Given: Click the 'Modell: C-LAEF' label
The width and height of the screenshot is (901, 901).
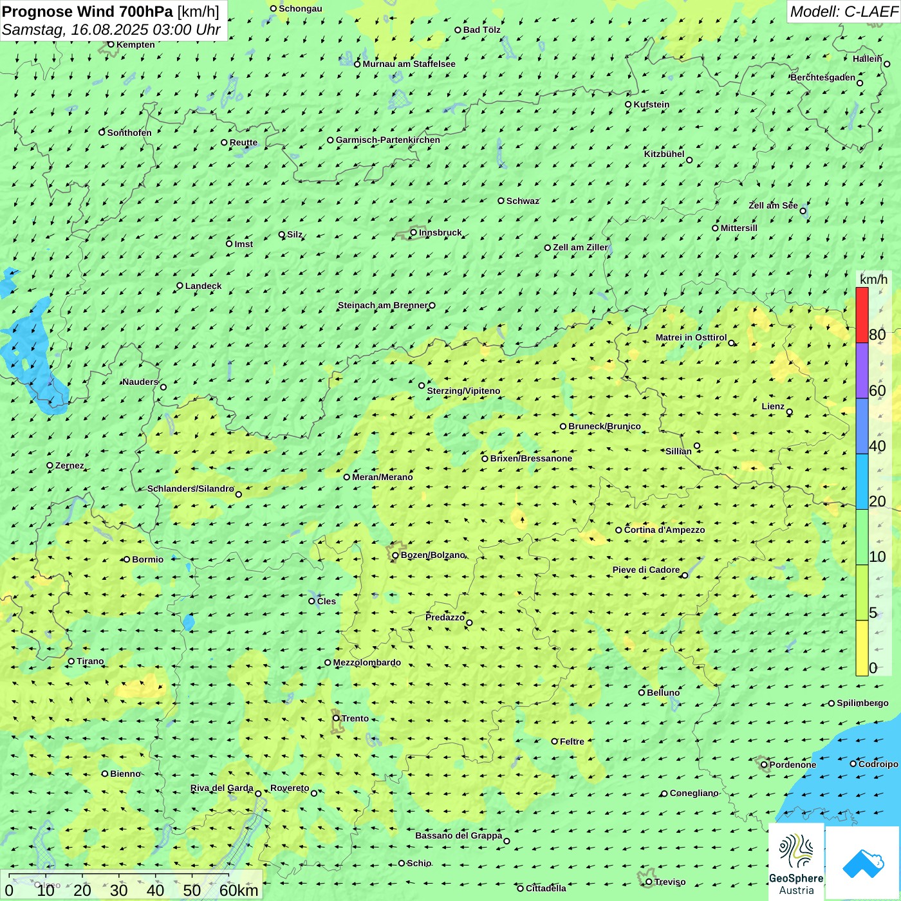Looking at the screenshot, I should pos(844,12).
